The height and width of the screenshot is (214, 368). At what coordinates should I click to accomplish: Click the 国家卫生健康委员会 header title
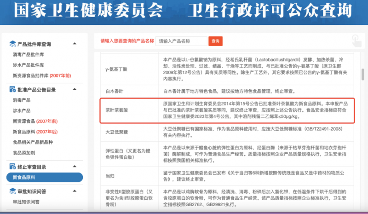(x=88, y=10)
